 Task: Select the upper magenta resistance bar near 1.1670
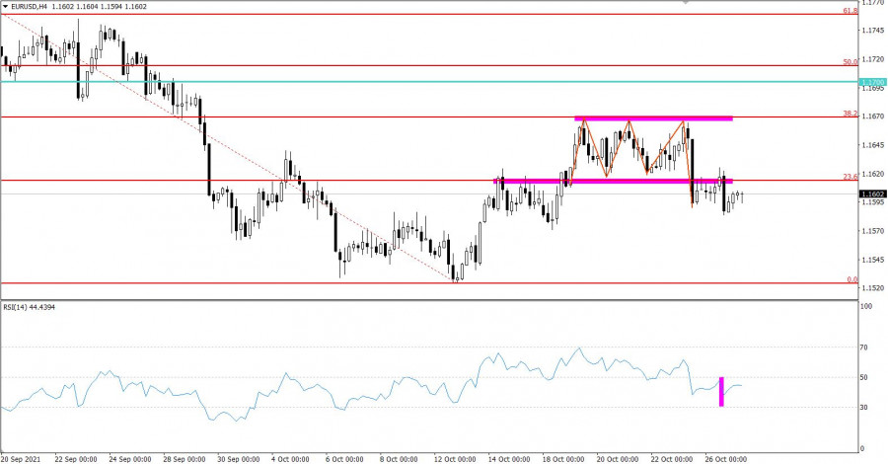(x=653, y=118)
